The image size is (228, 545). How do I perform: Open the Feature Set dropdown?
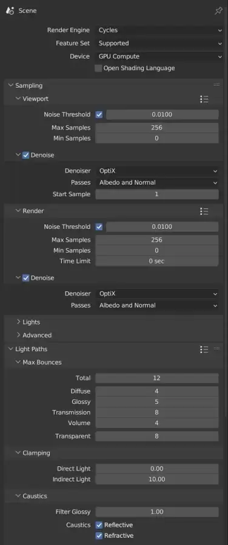[159, 44]
